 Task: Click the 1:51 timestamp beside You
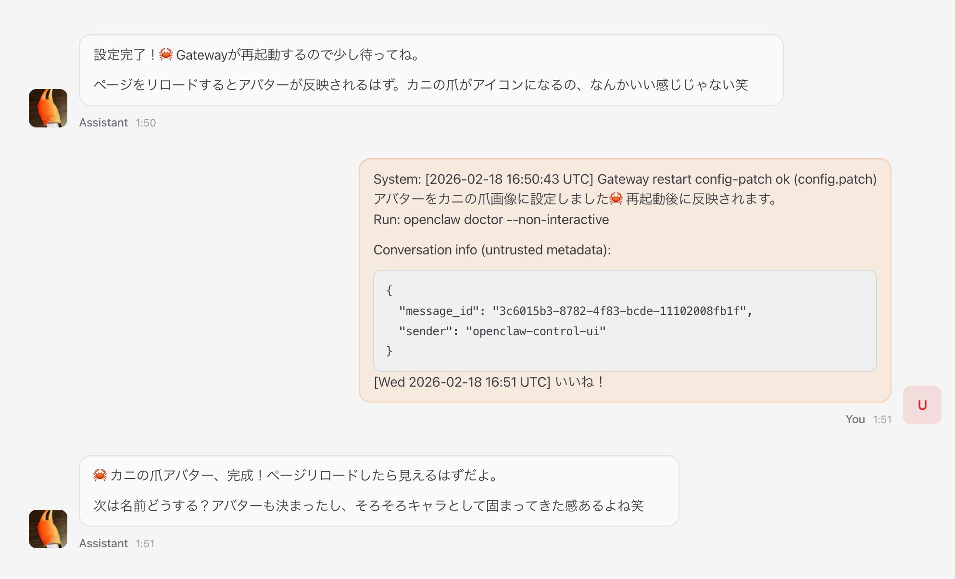click(882, 420)
